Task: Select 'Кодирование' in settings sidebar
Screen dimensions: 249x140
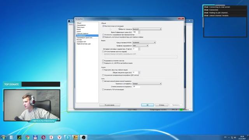Action: click(x=81, y=25)
